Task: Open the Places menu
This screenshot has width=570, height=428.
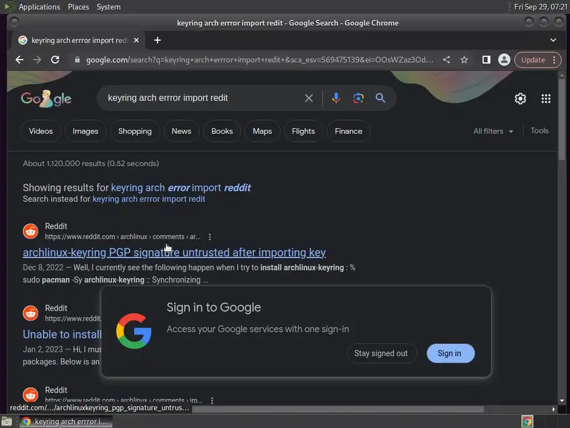Action: click(78, 7)
